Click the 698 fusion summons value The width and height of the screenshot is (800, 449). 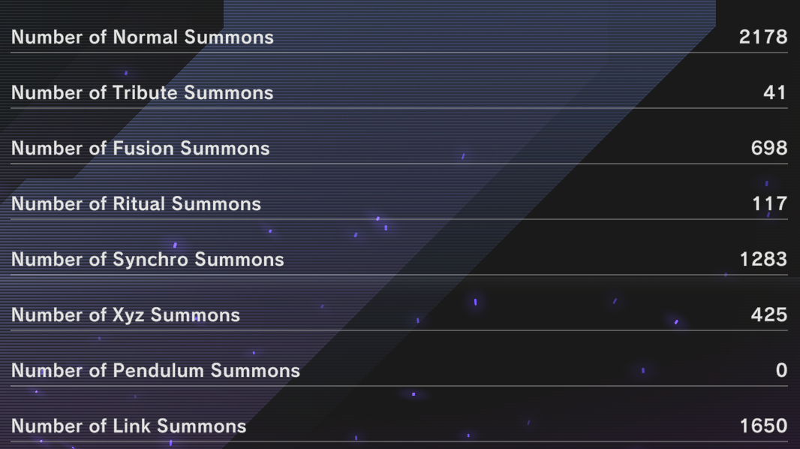[769, 149]
